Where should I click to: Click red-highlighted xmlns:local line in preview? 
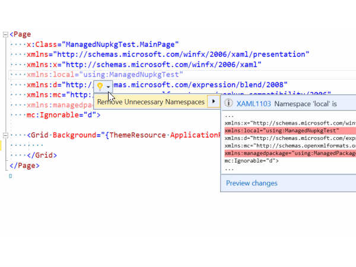281,131
